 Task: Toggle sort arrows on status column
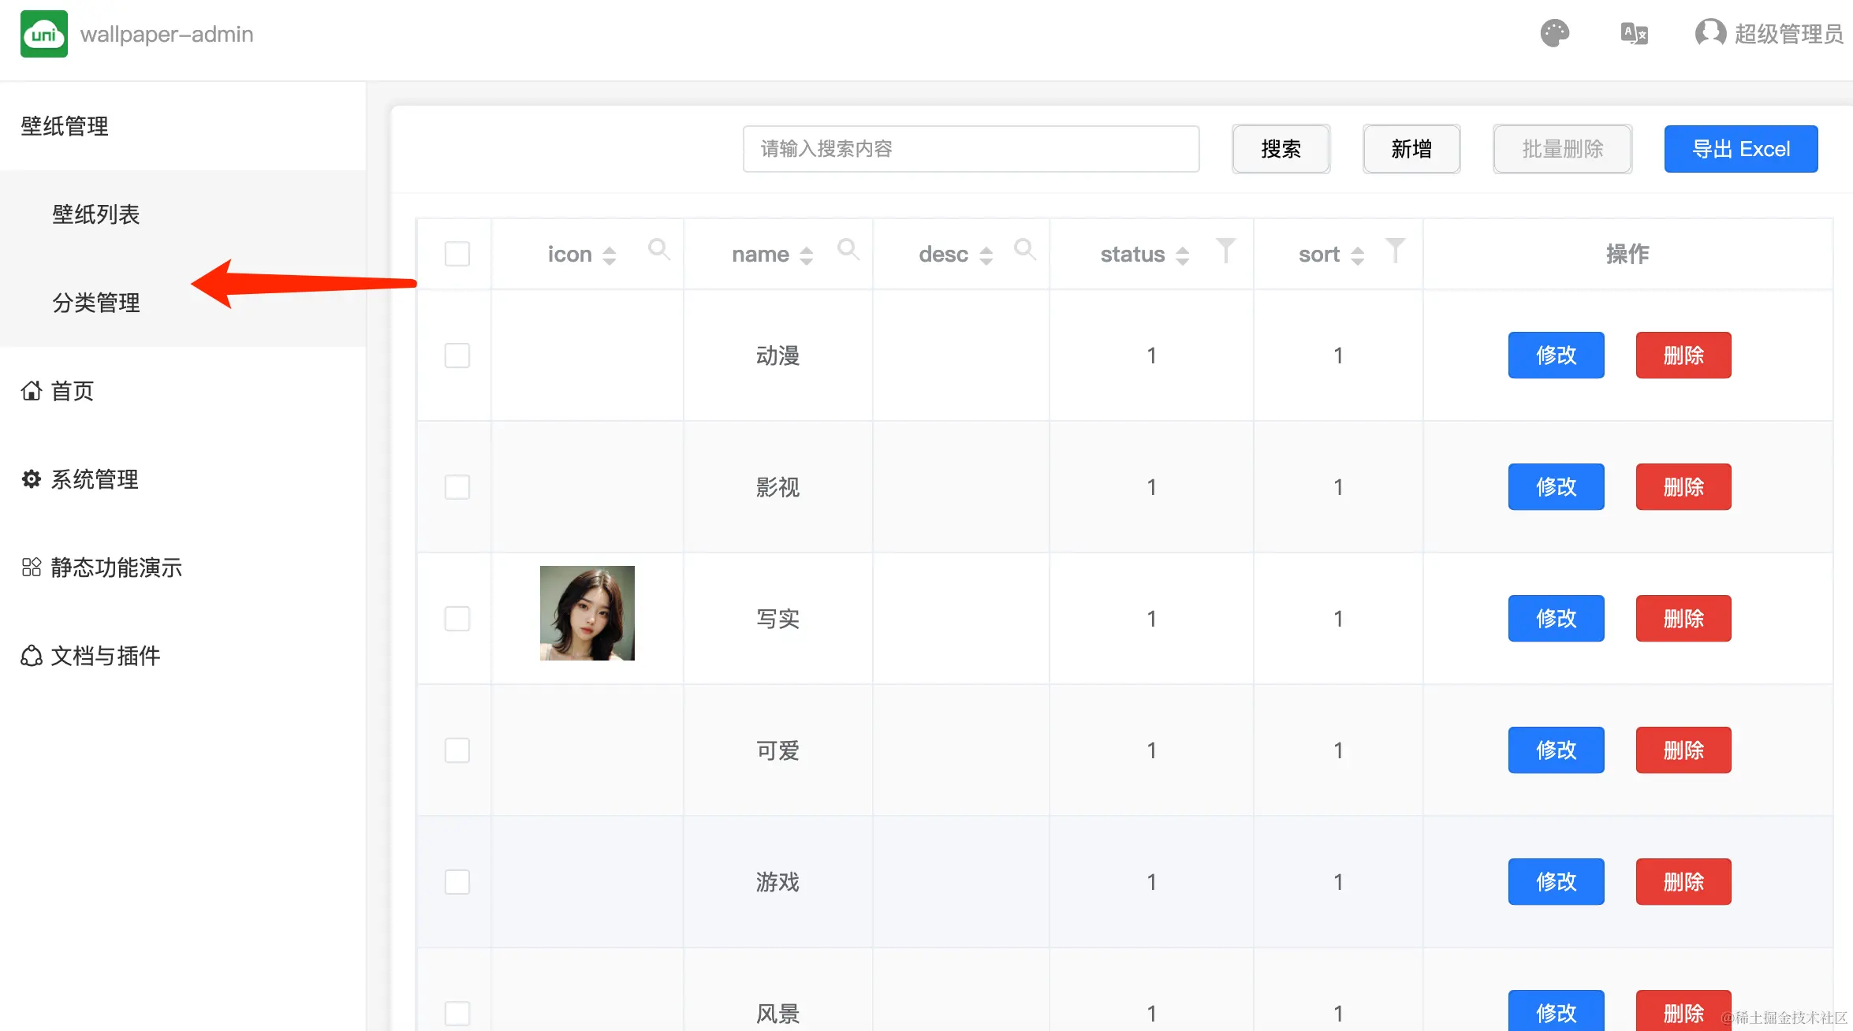coord(1182,255)
